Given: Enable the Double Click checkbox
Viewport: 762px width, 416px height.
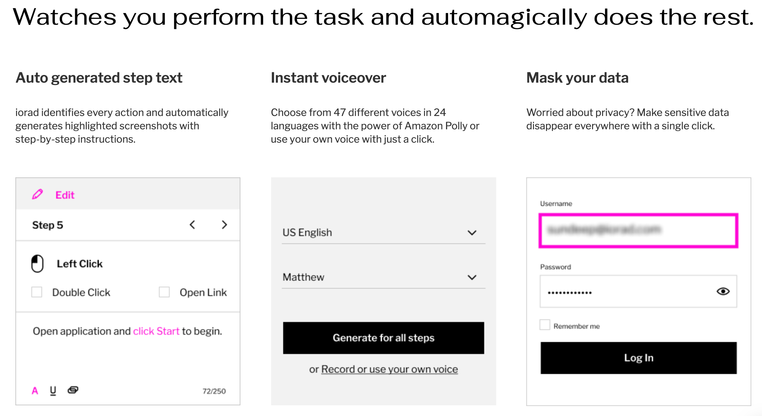Looking at the screenshot, I should click(37, 292).
